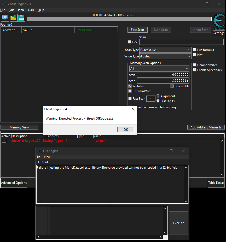226x242 pixels.
Task: Open the D3D menu
Action: (x=31, y=10)
